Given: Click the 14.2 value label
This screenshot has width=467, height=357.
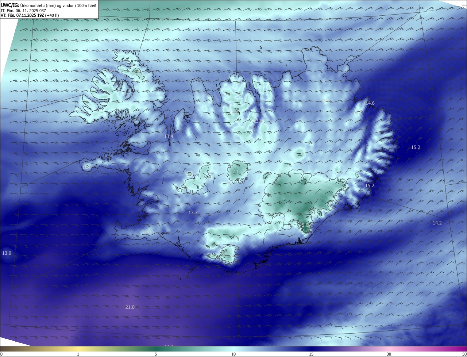Looking at the screenshot, I should (437, 223).
